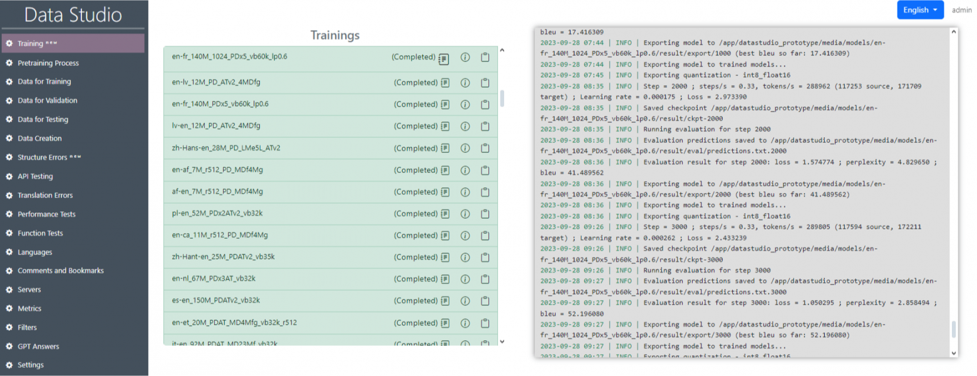Click clipboard icon for en-lv_12M_PD_ATv2_4MDfg
Image resolution: width=977 pixels, height=376 pixels.
pos(485,83)
